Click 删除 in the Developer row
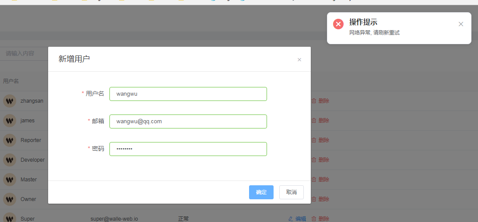 click(x=324, y=160)
